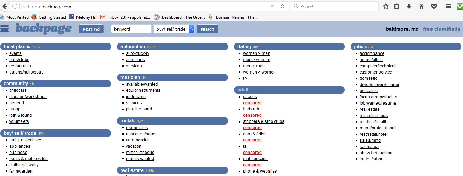The height and width of the screenshot is (176, 463).
Task: Open the driver/delivery/courier link
Action: 379,85
